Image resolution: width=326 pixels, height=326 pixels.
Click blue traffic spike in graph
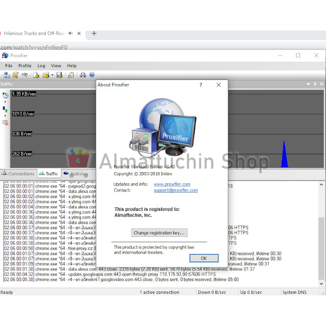coord(284,154)
